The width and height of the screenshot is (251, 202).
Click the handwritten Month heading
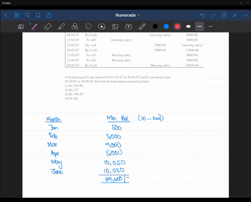click(x=53, y=119)
